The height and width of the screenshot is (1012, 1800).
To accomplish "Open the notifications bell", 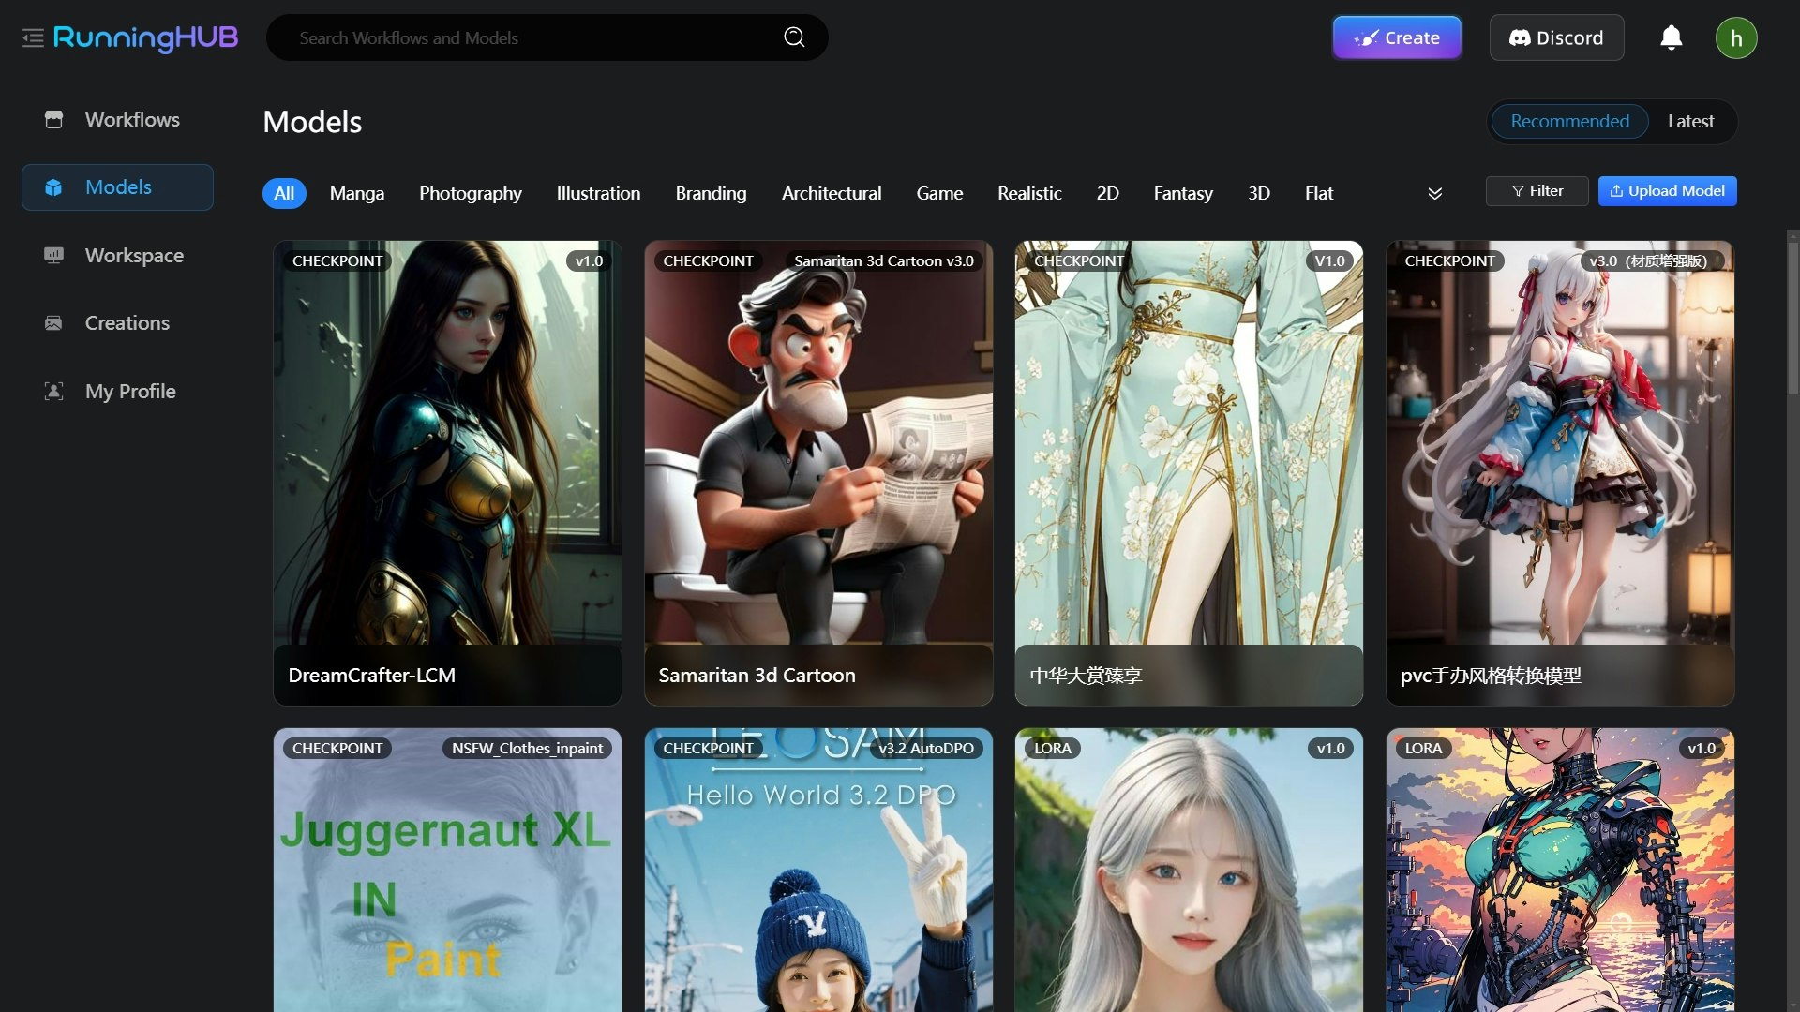I will (1671, 37).
